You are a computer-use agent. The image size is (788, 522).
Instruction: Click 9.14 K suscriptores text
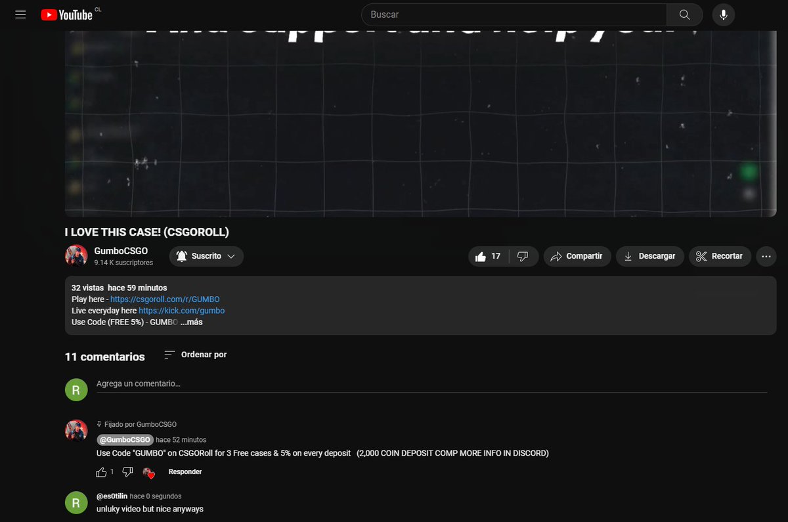(123, 263)
